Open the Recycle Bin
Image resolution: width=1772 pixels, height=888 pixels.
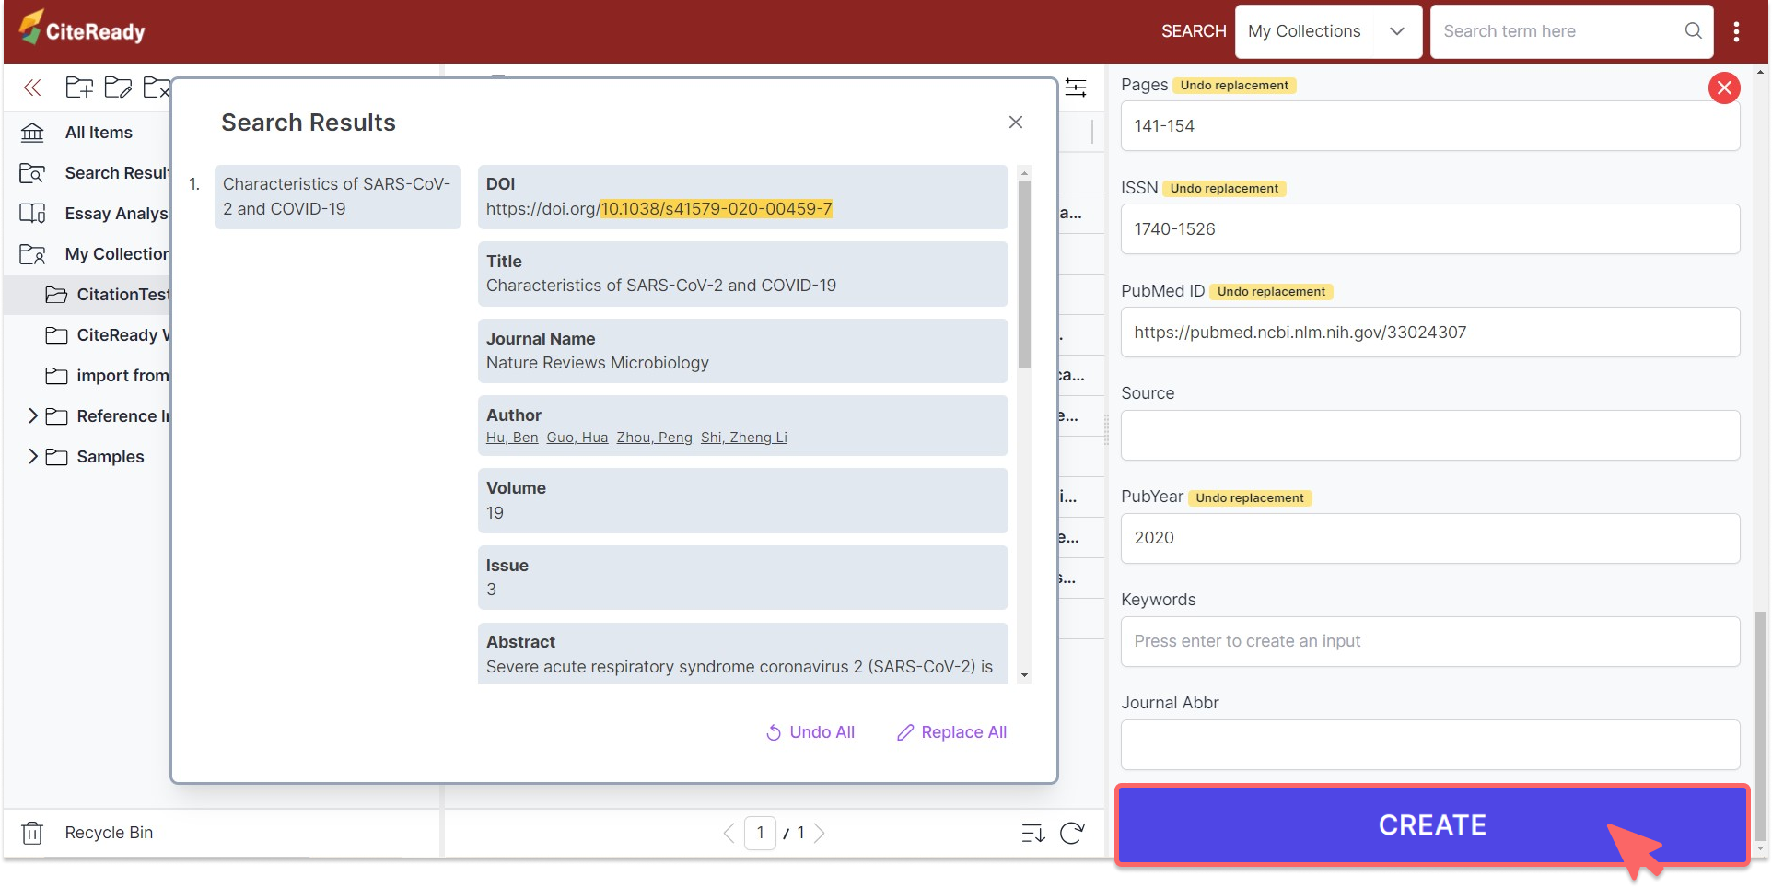coord(109,833)
